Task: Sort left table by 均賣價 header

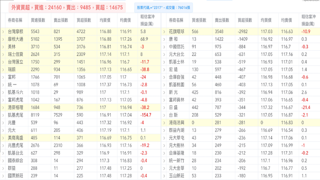Action: [x=125, y=20]
